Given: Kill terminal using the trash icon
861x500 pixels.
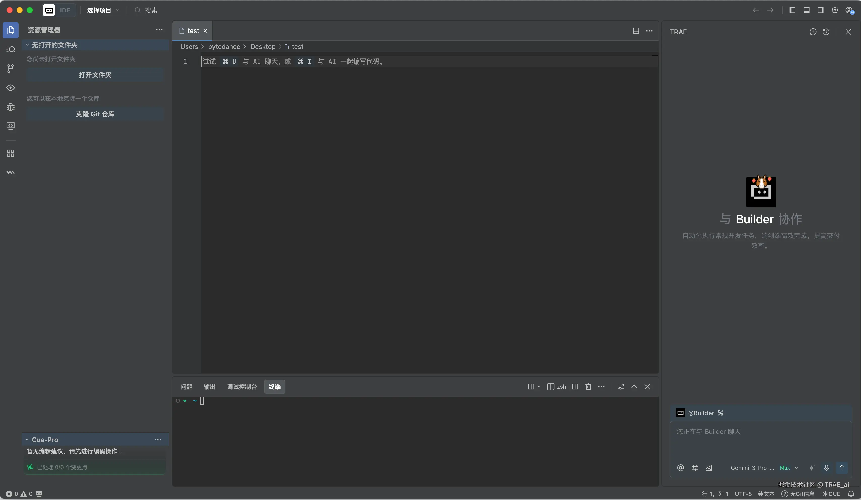Looking at the screenshot, I should click(588, 387).
